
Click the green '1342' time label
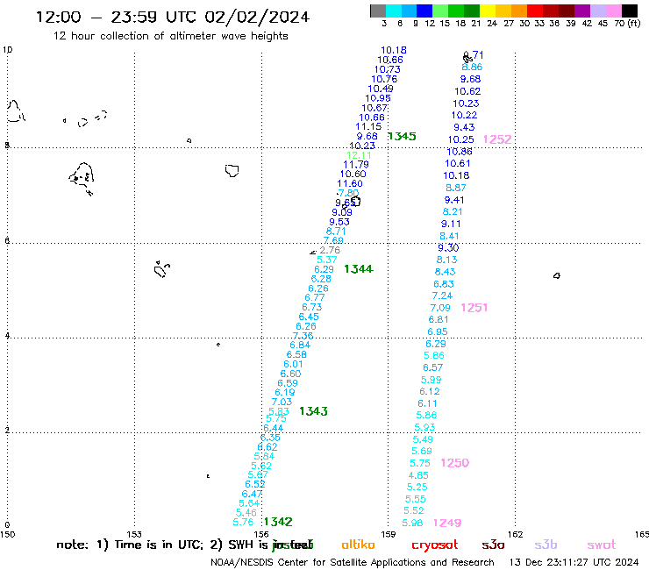278,522
